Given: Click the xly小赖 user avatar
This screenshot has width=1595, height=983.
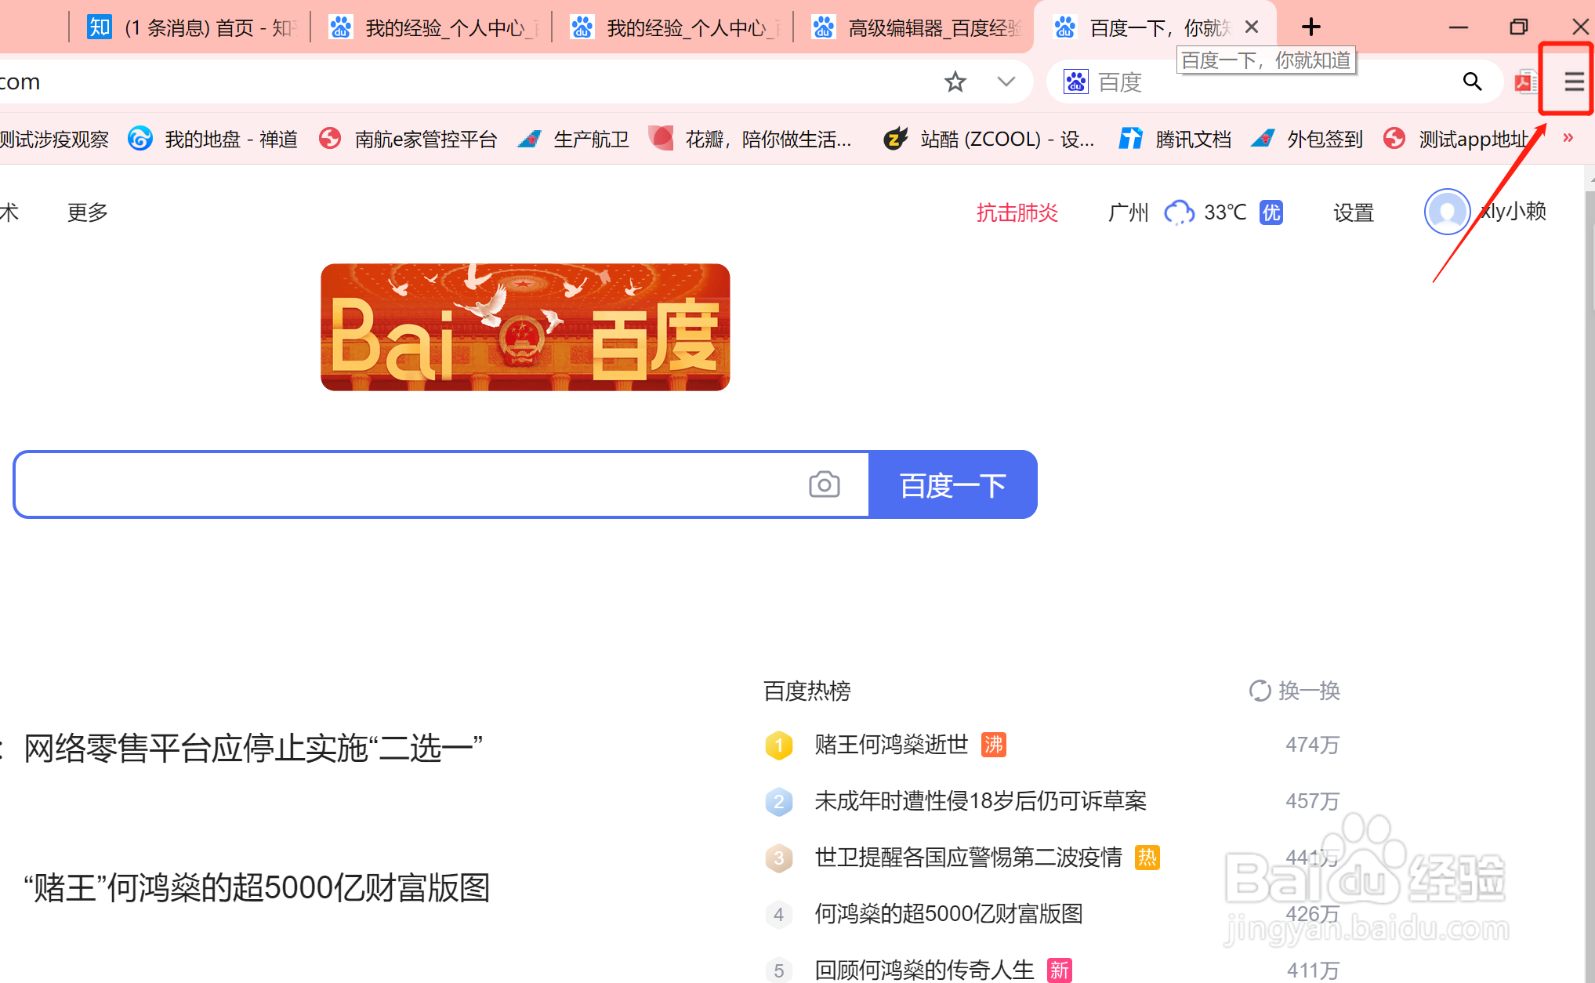Looking at the screenshot, I should pos(1446,212).
